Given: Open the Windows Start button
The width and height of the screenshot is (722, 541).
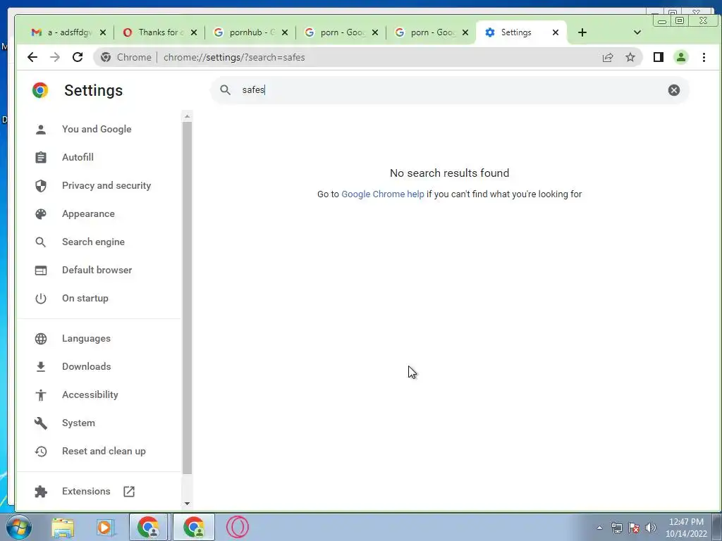Looking at the screenshot, I should pos(19,527).
